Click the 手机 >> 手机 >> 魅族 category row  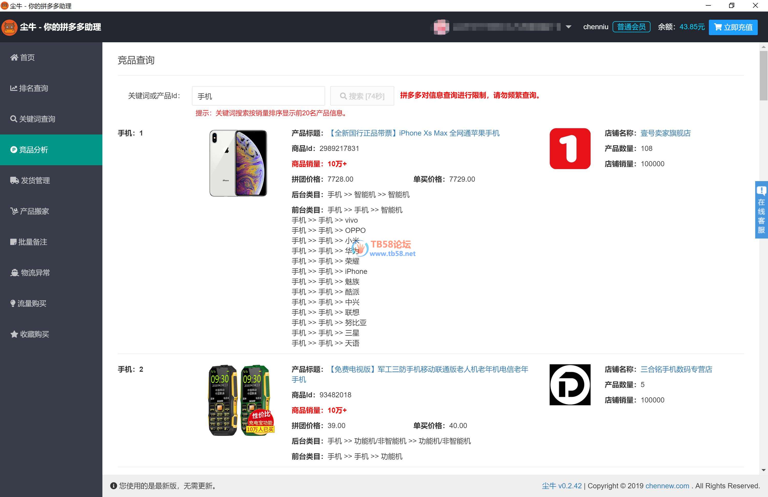click(325, 282)
